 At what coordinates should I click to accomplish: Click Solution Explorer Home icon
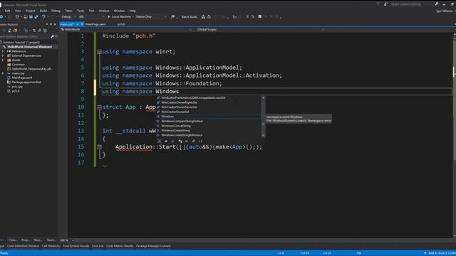[x=9, y=31]
